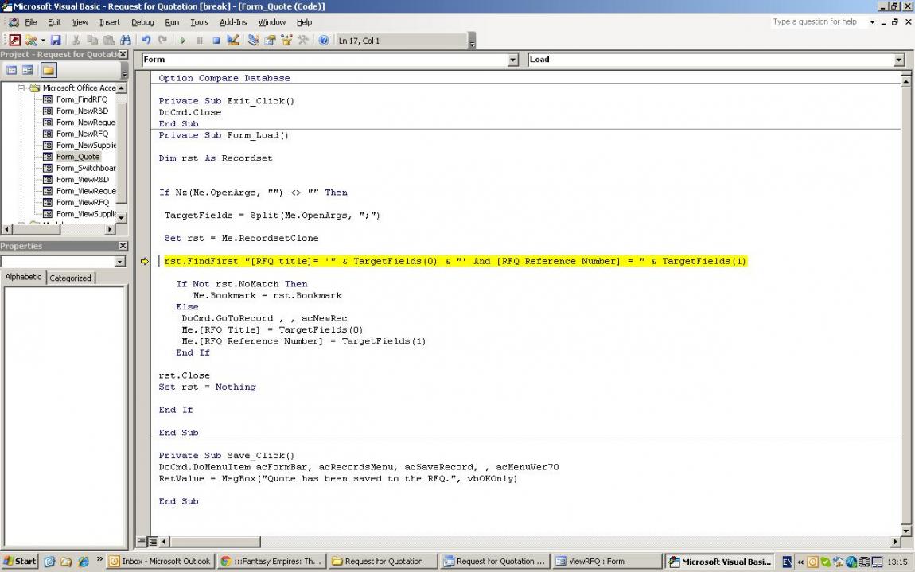This screenshot has height=572, width=915.
Task: Click the yellow execution arrow in margin
Action: click(x=144, y=261)
